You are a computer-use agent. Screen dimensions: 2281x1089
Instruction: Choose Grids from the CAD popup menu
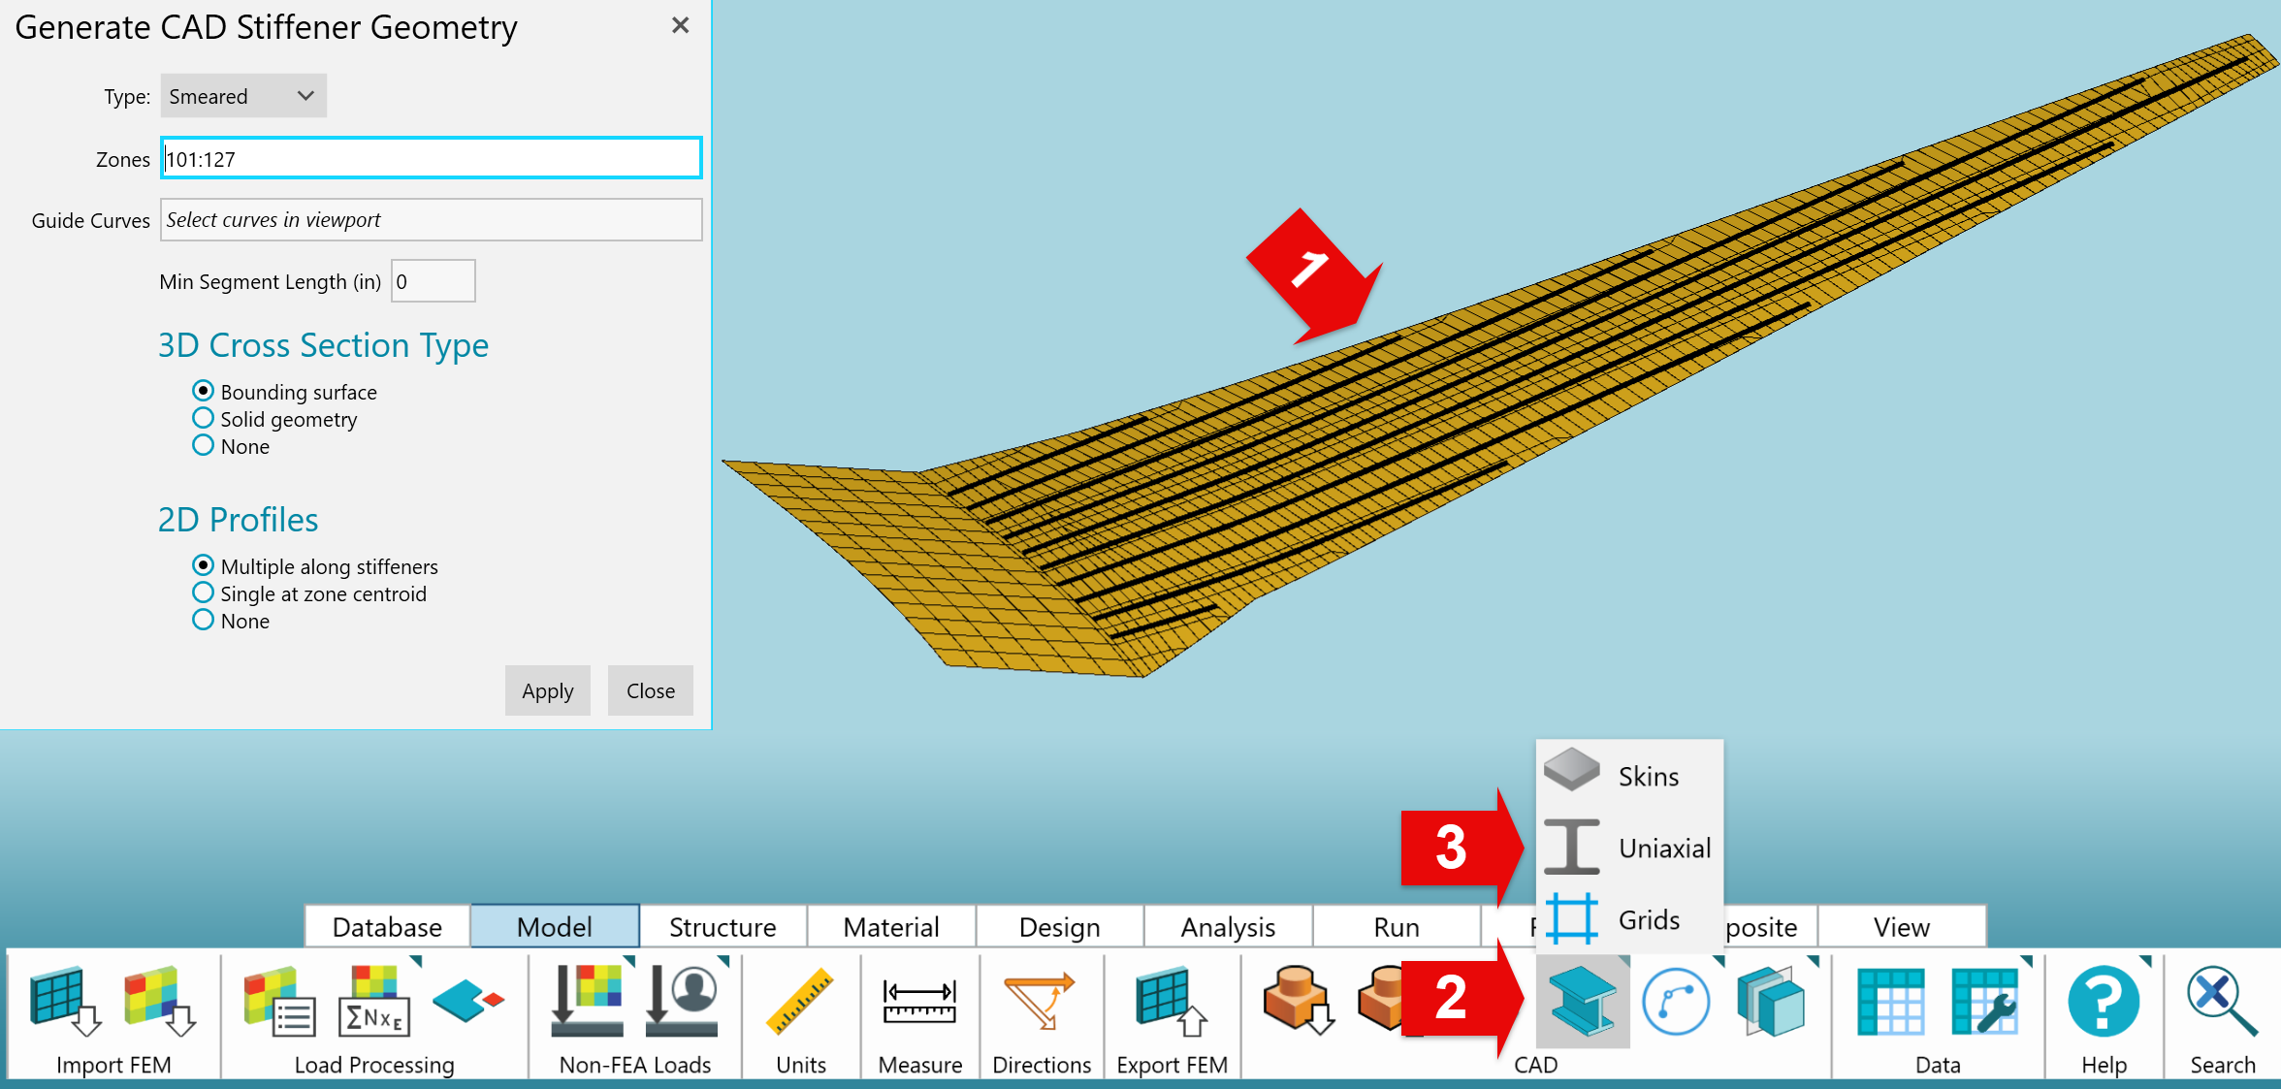point(1629,918)
